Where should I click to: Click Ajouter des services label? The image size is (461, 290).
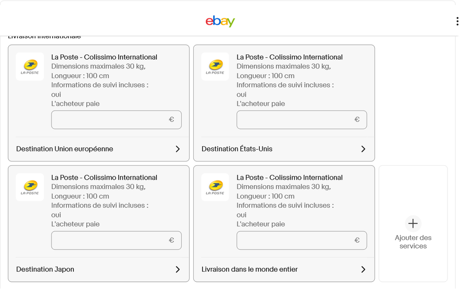point(413,242)
